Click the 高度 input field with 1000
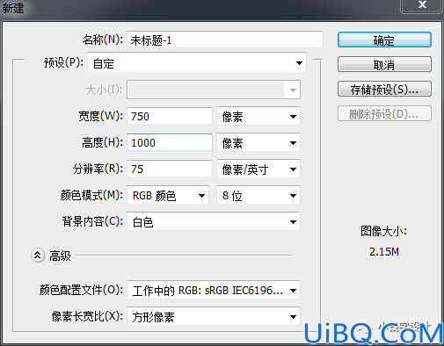 [x=170, y=142]
